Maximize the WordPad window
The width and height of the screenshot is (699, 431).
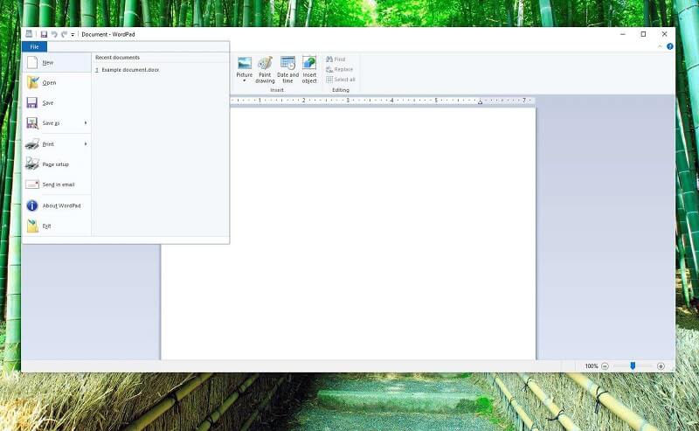pyautogui.click(x=643, y=34)
